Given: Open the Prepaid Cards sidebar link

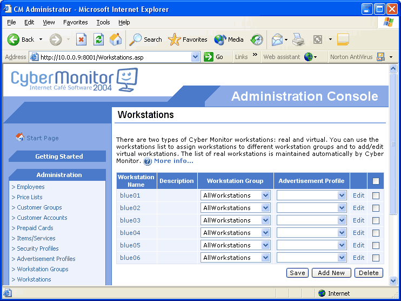Looking at the screenshot, I should tap(35, 228).
